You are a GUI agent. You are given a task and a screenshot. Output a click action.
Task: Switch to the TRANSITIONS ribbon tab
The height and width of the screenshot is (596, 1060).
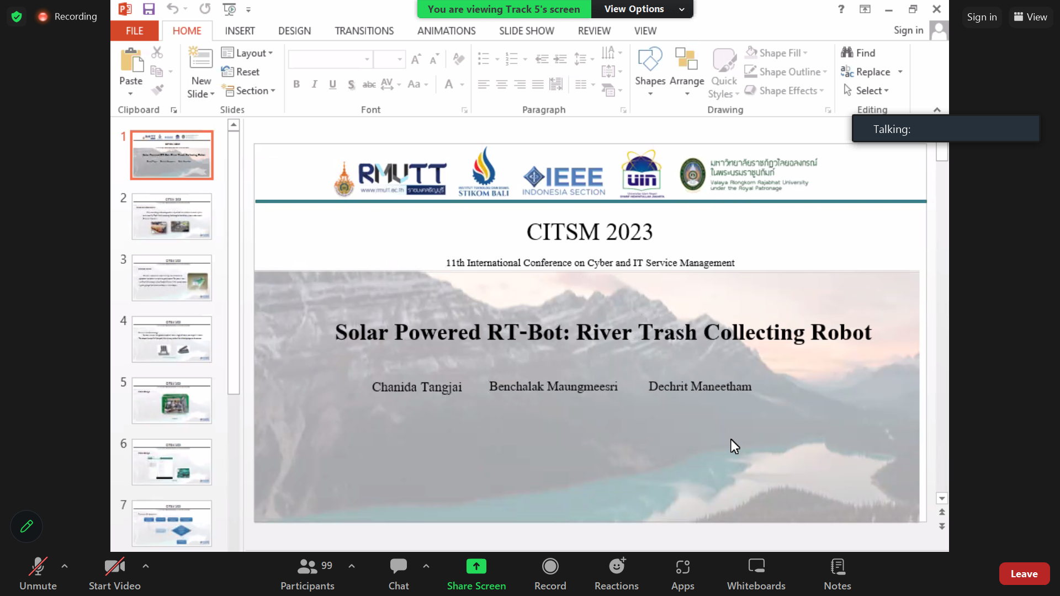coord(364,31)
